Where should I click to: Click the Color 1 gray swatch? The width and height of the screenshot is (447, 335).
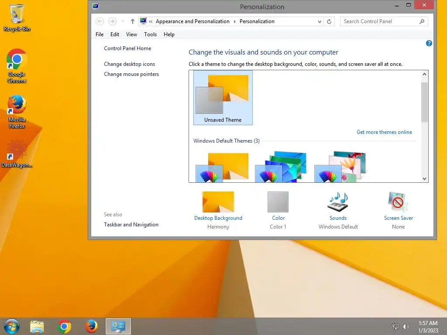(278, 202)
